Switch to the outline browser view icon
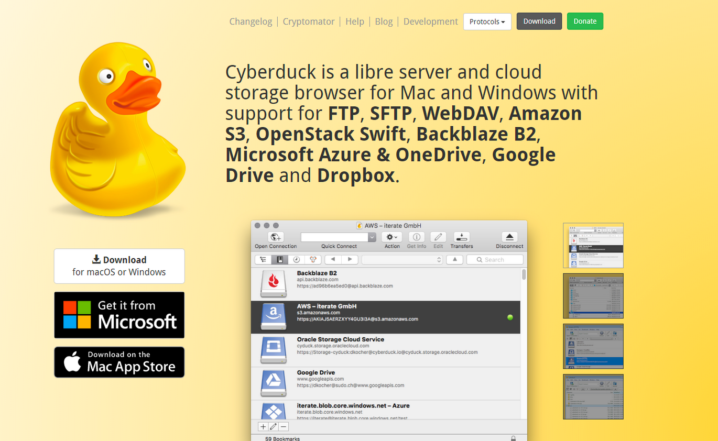The height and width of the screenshot is (441, 718). tap(263, 260)
